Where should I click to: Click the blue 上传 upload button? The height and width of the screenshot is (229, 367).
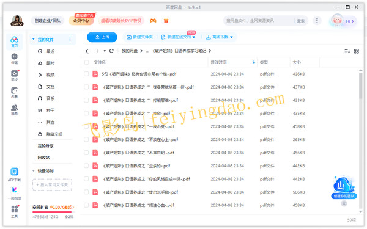click(x=102, y=37)
